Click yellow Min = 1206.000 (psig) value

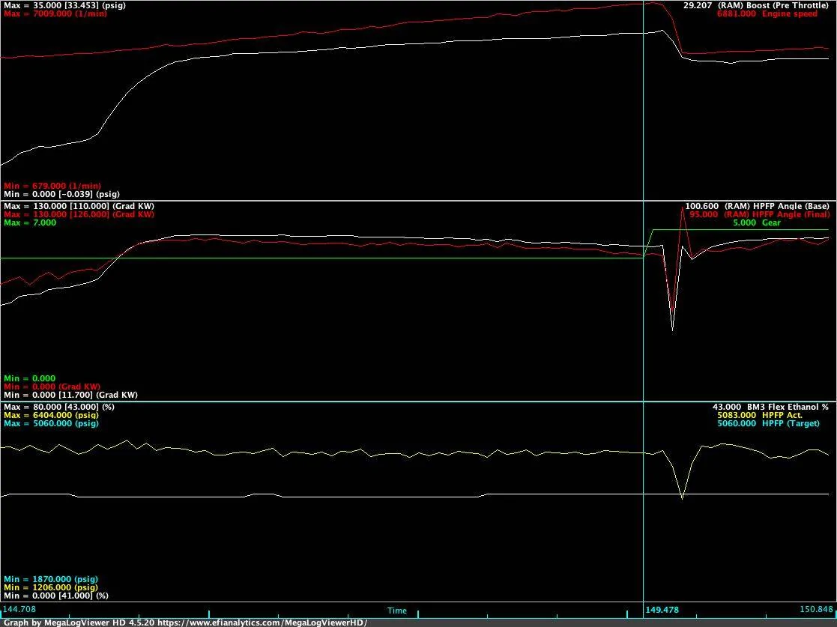tap(51, 587)
